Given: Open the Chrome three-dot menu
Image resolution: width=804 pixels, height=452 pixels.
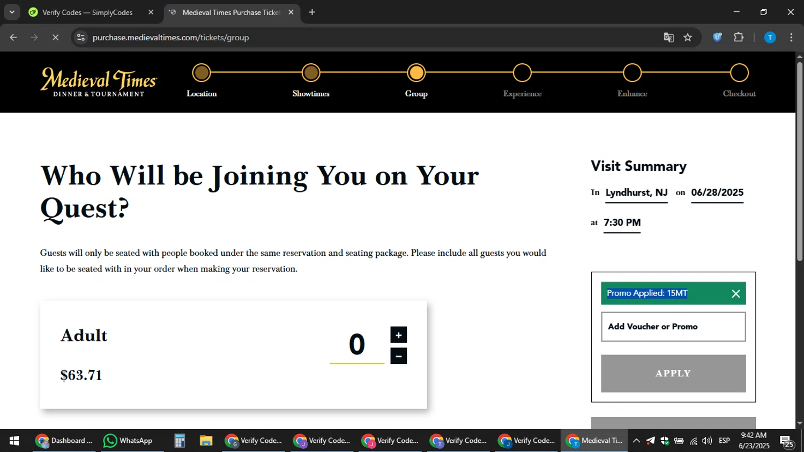Looking at the screenshot, I should tap(791, 38).
